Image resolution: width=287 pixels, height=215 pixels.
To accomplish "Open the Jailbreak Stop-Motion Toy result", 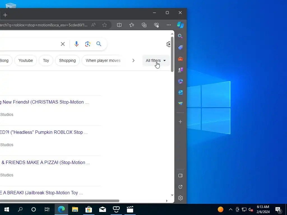I will [x=41, y=193].
